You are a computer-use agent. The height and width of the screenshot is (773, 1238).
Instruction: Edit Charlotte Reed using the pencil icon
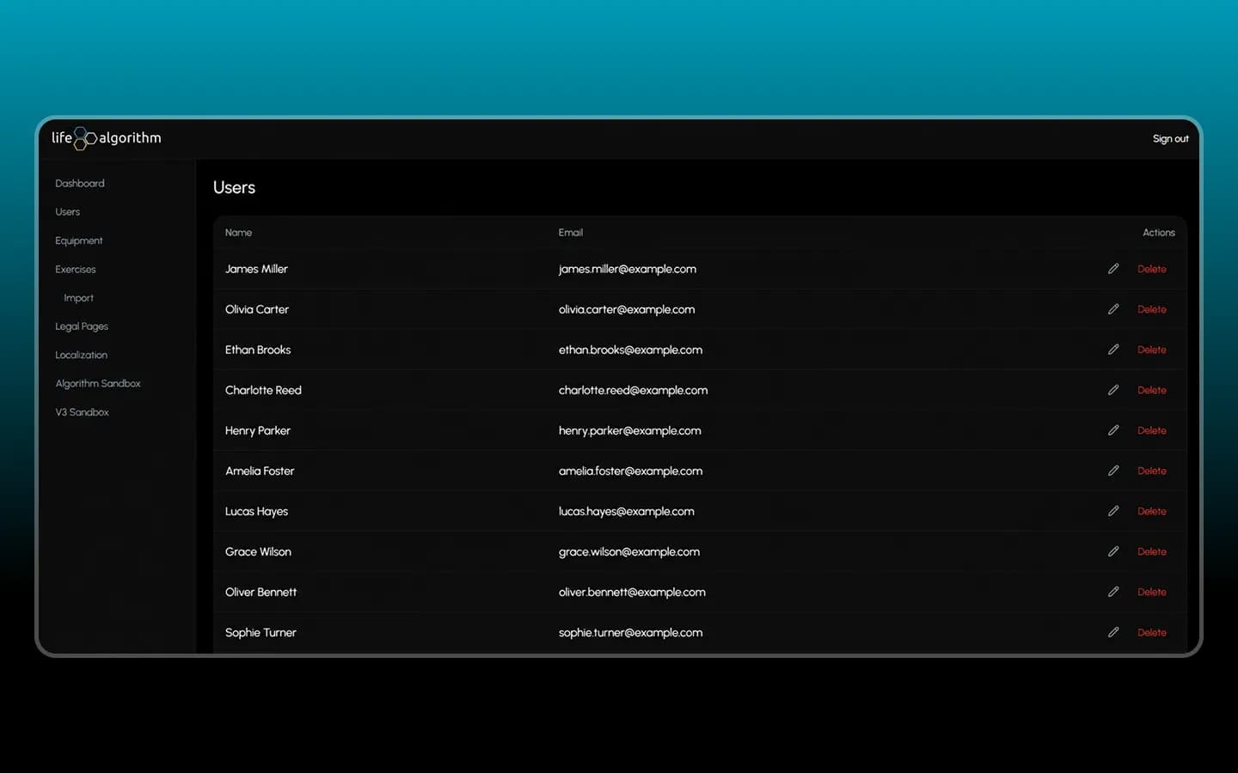[x=1113, y=390]
